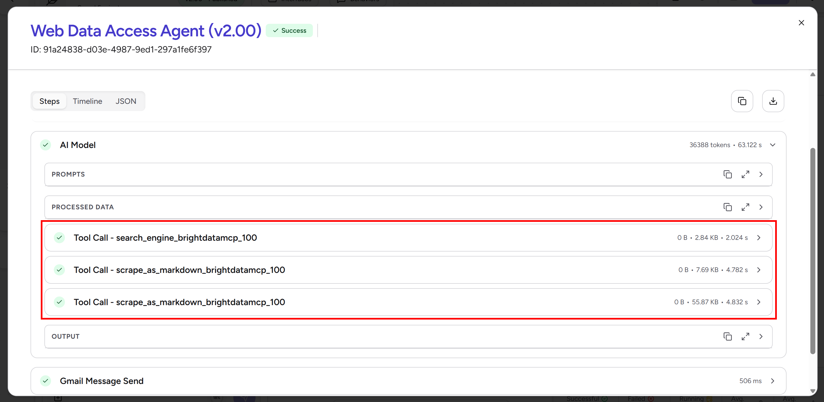Screen dimensions: 824x402
Task: Expand the OUTPUT row chevron
Action: (761, 336)
